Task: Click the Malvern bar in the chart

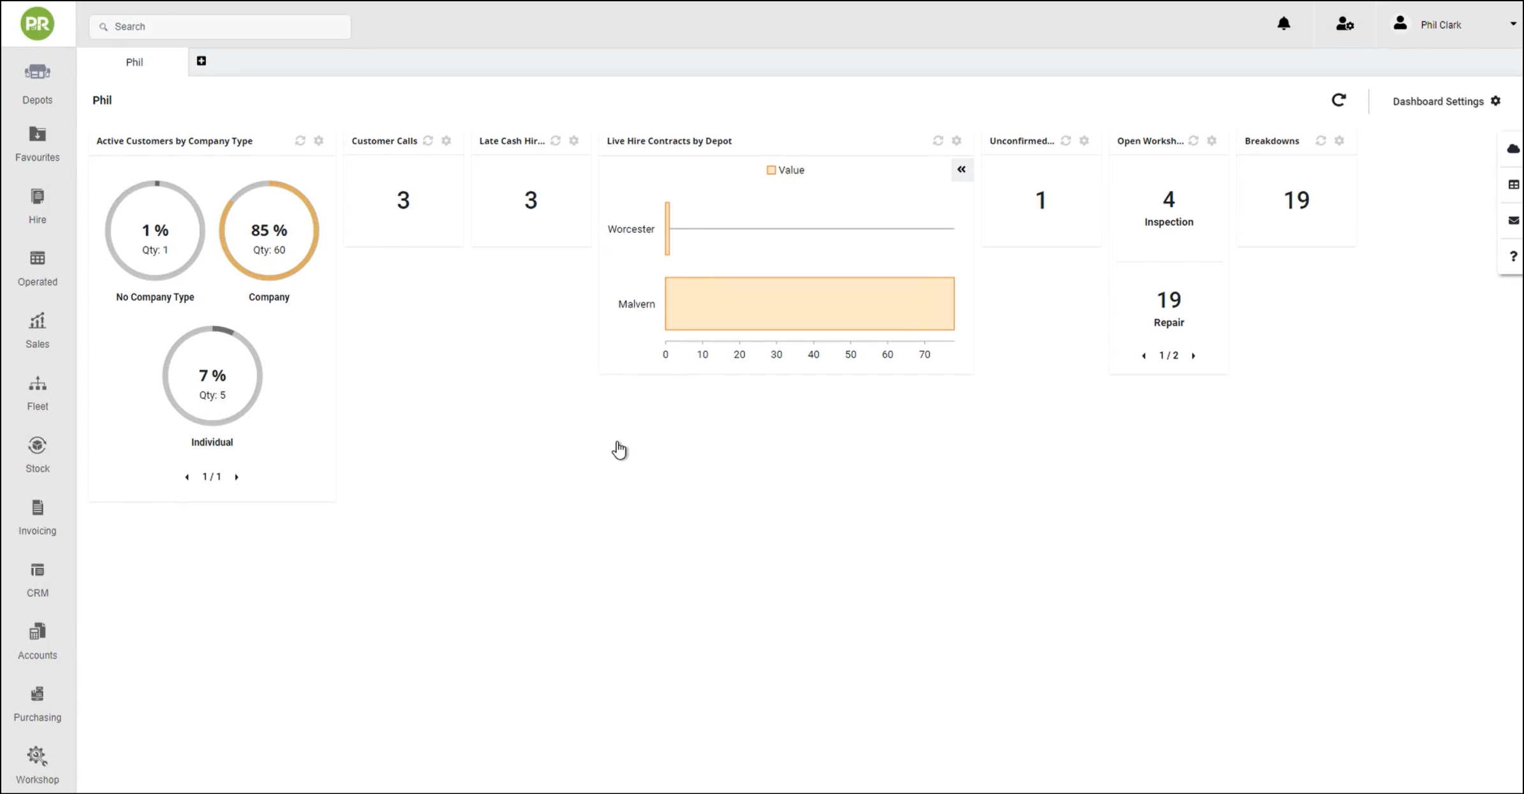Action: click(x=809, y=304)
